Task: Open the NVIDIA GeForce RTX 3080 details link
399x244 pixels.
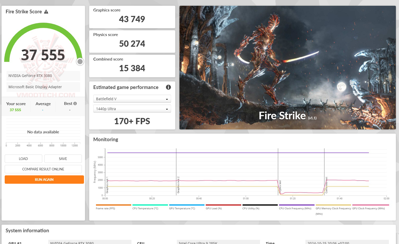Action: tap(30, 76)
